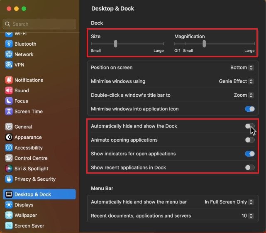The width and height of the screenshot is (266, 233).
Task: Open Screen Time hourglass icon
Action: click(9, 111)
